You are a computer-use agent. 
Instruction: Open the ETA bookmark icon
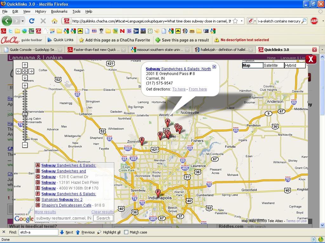[31, 31]
